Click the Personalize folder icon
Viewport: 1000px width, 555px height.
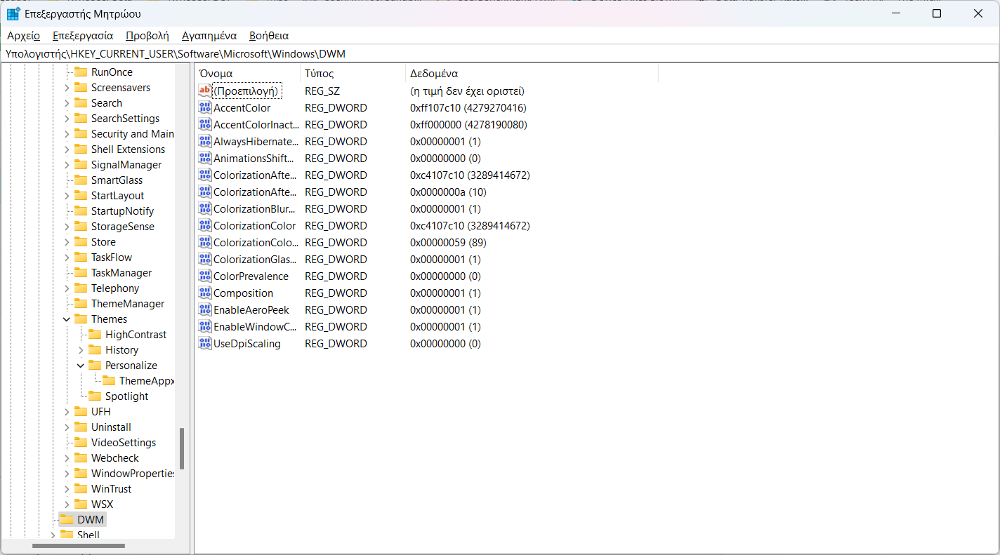pyautogui.click(x=94, y=366)
